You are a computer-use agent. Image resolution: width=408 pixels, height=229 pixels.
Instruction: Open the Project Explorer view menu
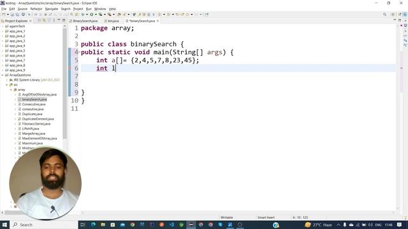[x=54, y=20]
